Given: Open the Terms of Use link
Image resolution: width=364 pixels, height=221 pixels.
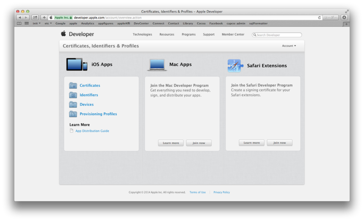Looking at the screenshot, I should pos(197,192).
